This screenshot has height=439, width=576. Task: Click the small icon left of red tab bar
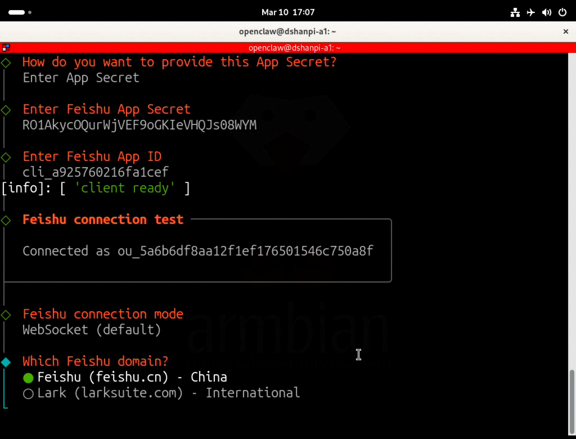(6, 48)
